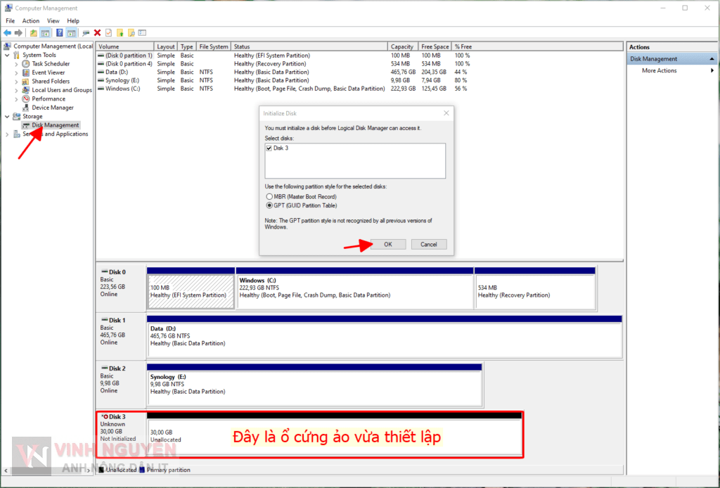Open the Action menu
This screenshot has height=488, width=720.
(31, 21)
